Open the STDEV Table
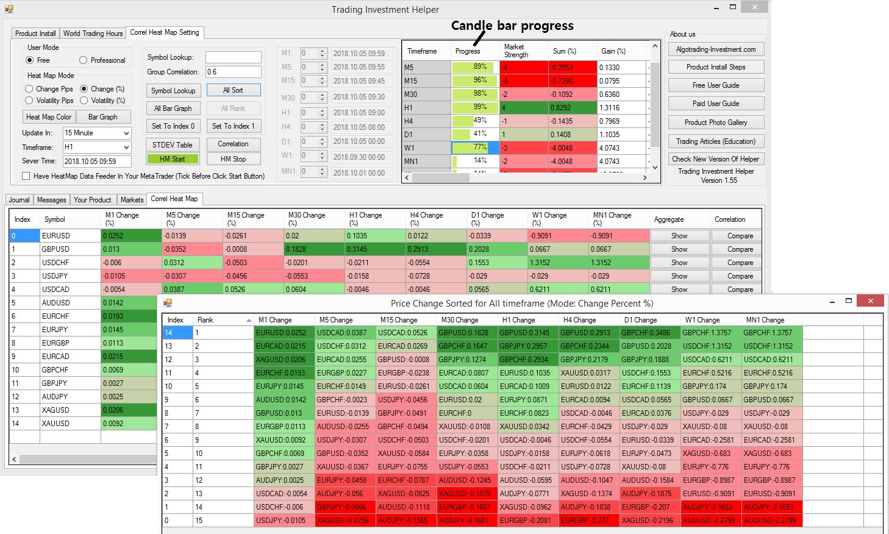 click(x=172, y=144)
